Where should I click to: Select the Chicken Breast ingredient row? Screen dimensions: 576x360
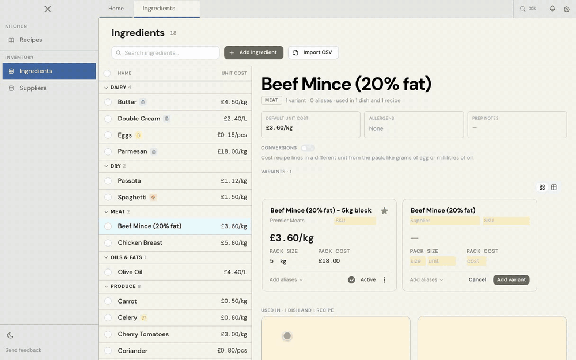tap(175, 243)
